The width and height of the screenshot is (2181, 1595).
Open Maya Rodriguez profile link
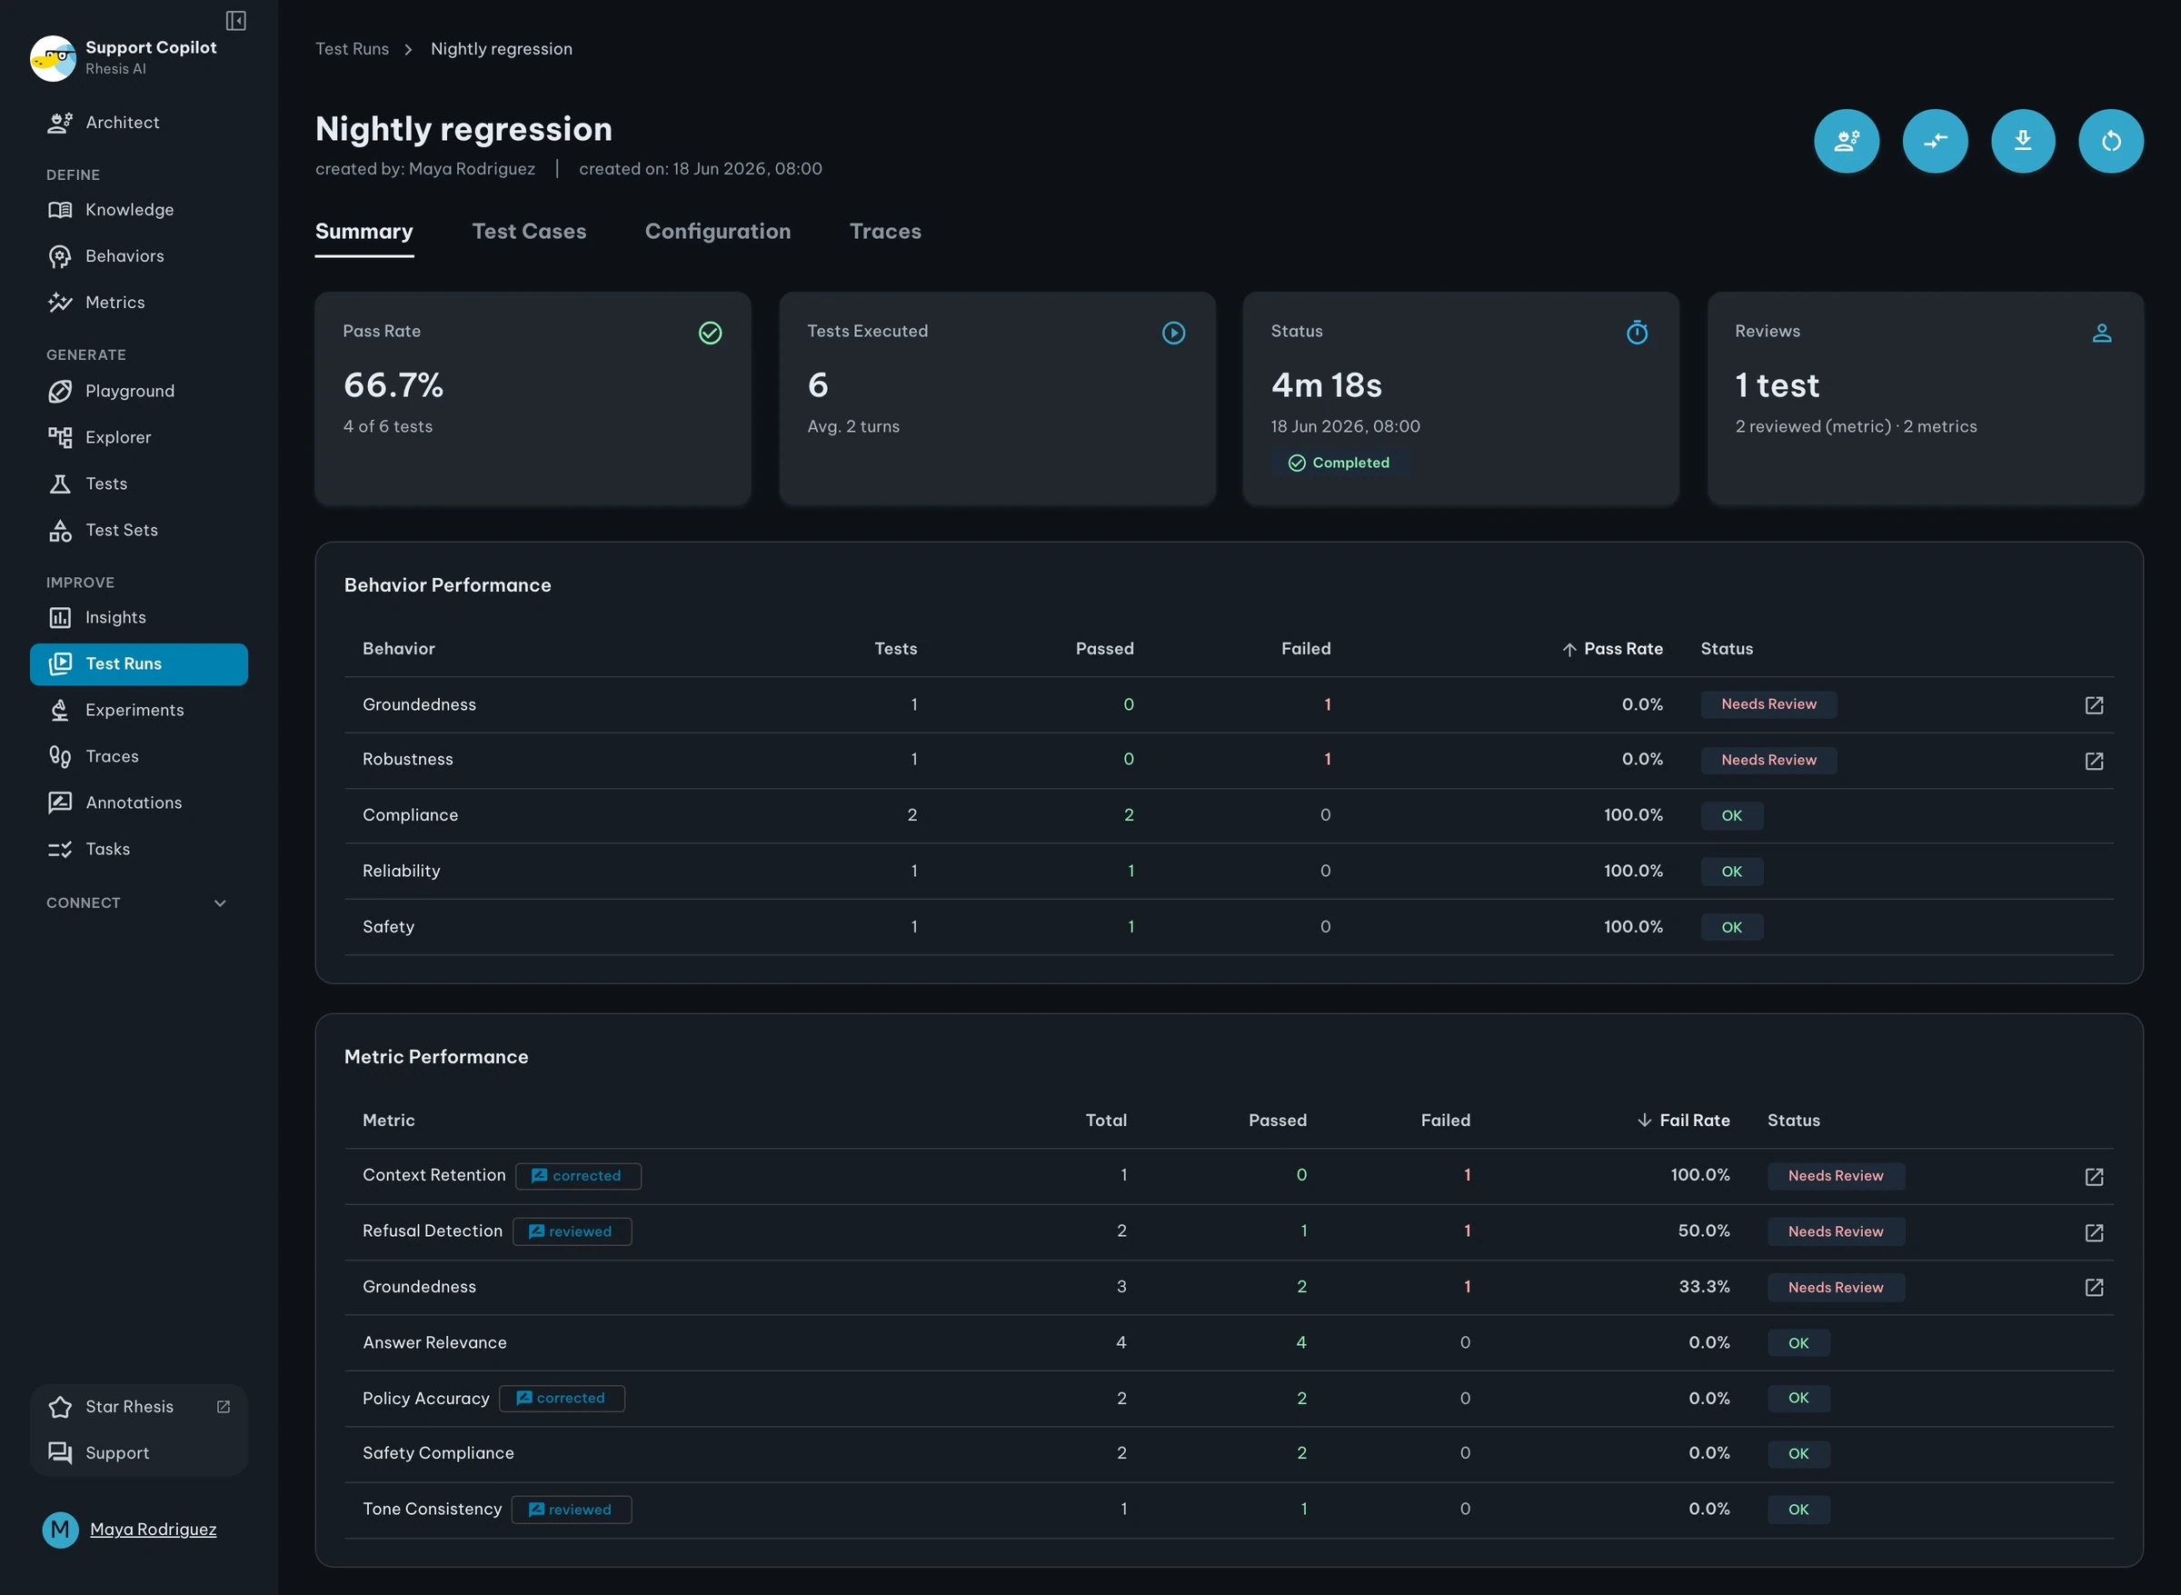click(x=153, y=1530)
